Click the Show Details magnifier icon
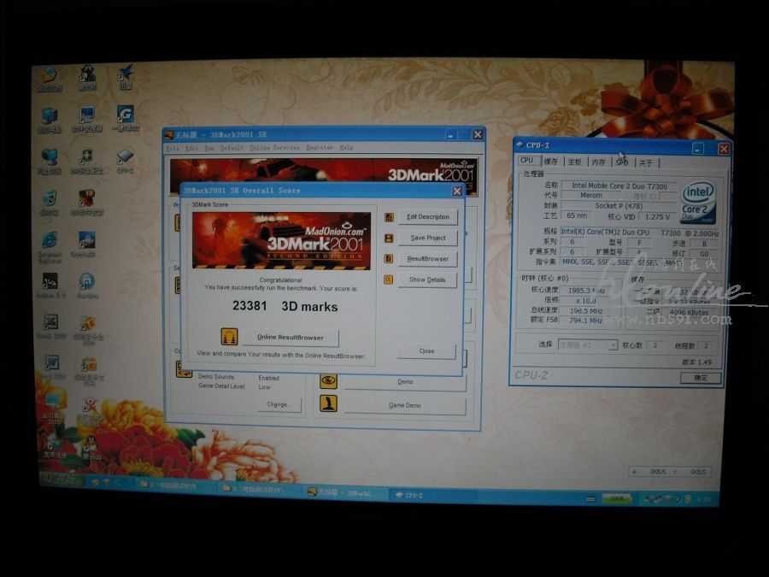Viewport: 769px width, 577px height. (389, 280)
